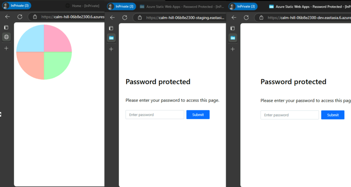
Task: Focus the 'Enter password' field on the dev page
Action: (290, 115)
